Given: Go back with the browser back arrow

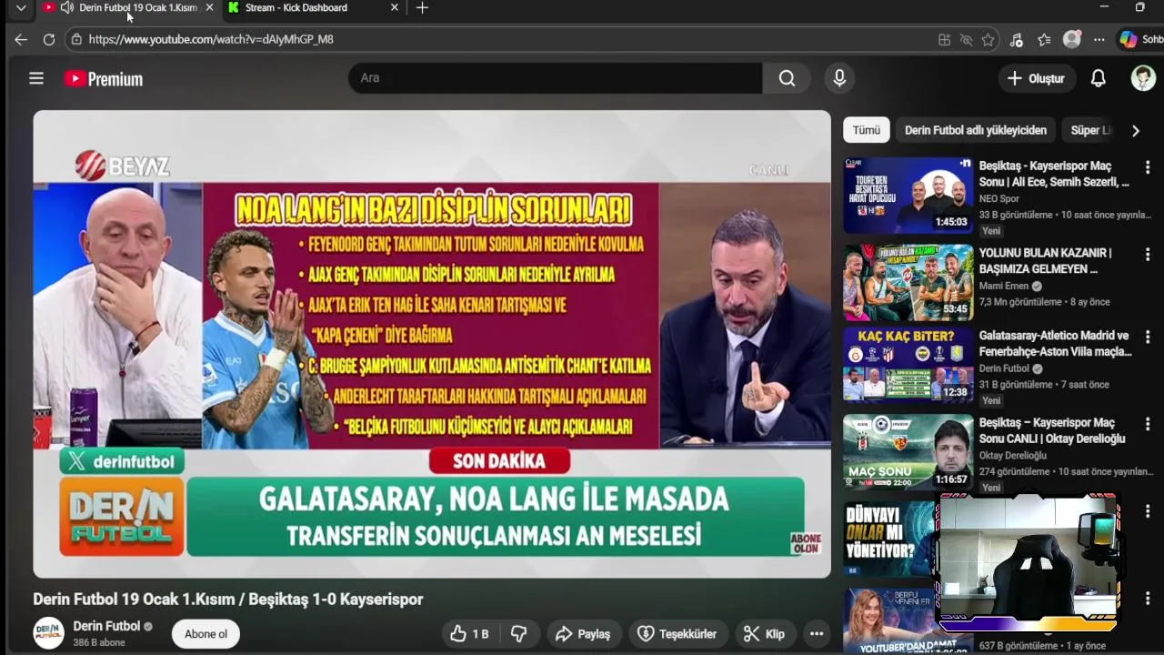Looking at the screenshot, I should (x=21, y=39).
